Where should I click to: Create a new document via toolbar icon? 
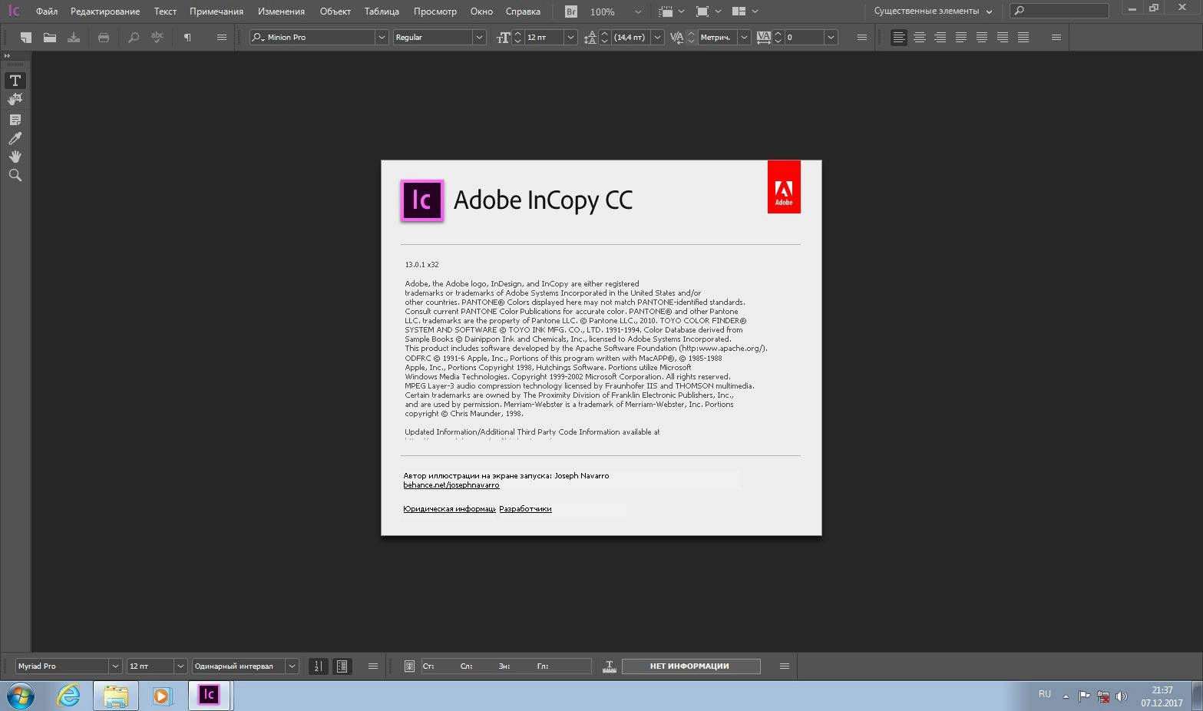click(26, 37)
